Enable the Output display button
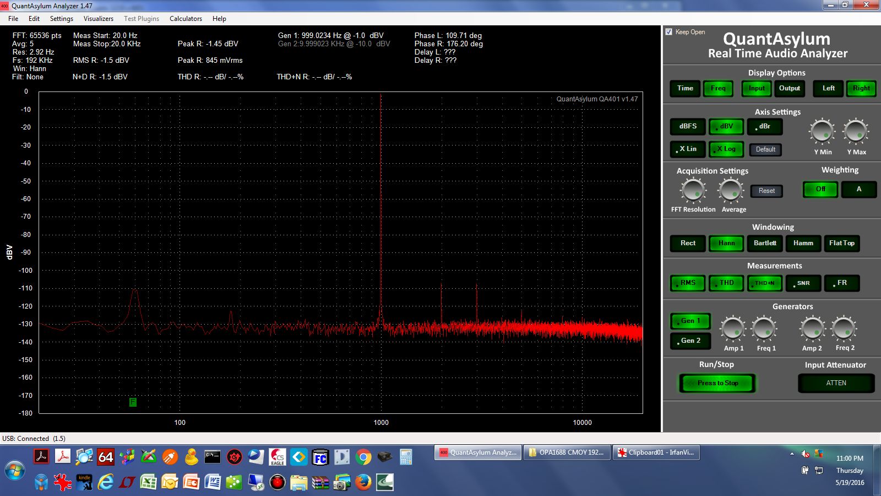 pos(790,88)
